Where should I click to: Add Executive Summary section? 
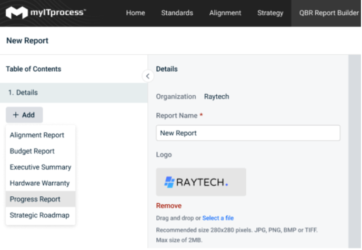[x=41, y=167]
